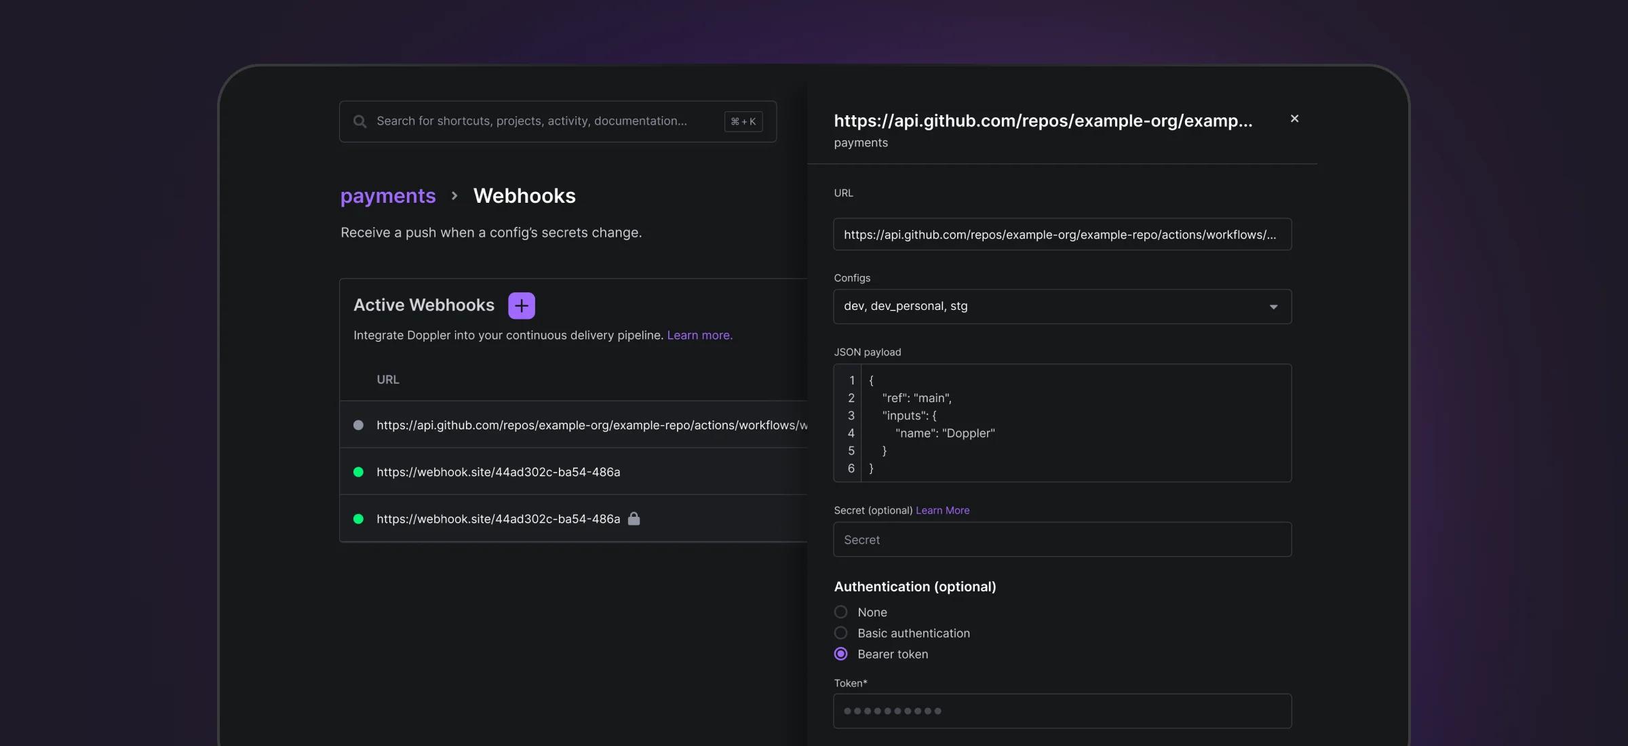Open the Learn more link under Active Webhooks
This screenshot has height=746, width=1628.
click(699, 336)
